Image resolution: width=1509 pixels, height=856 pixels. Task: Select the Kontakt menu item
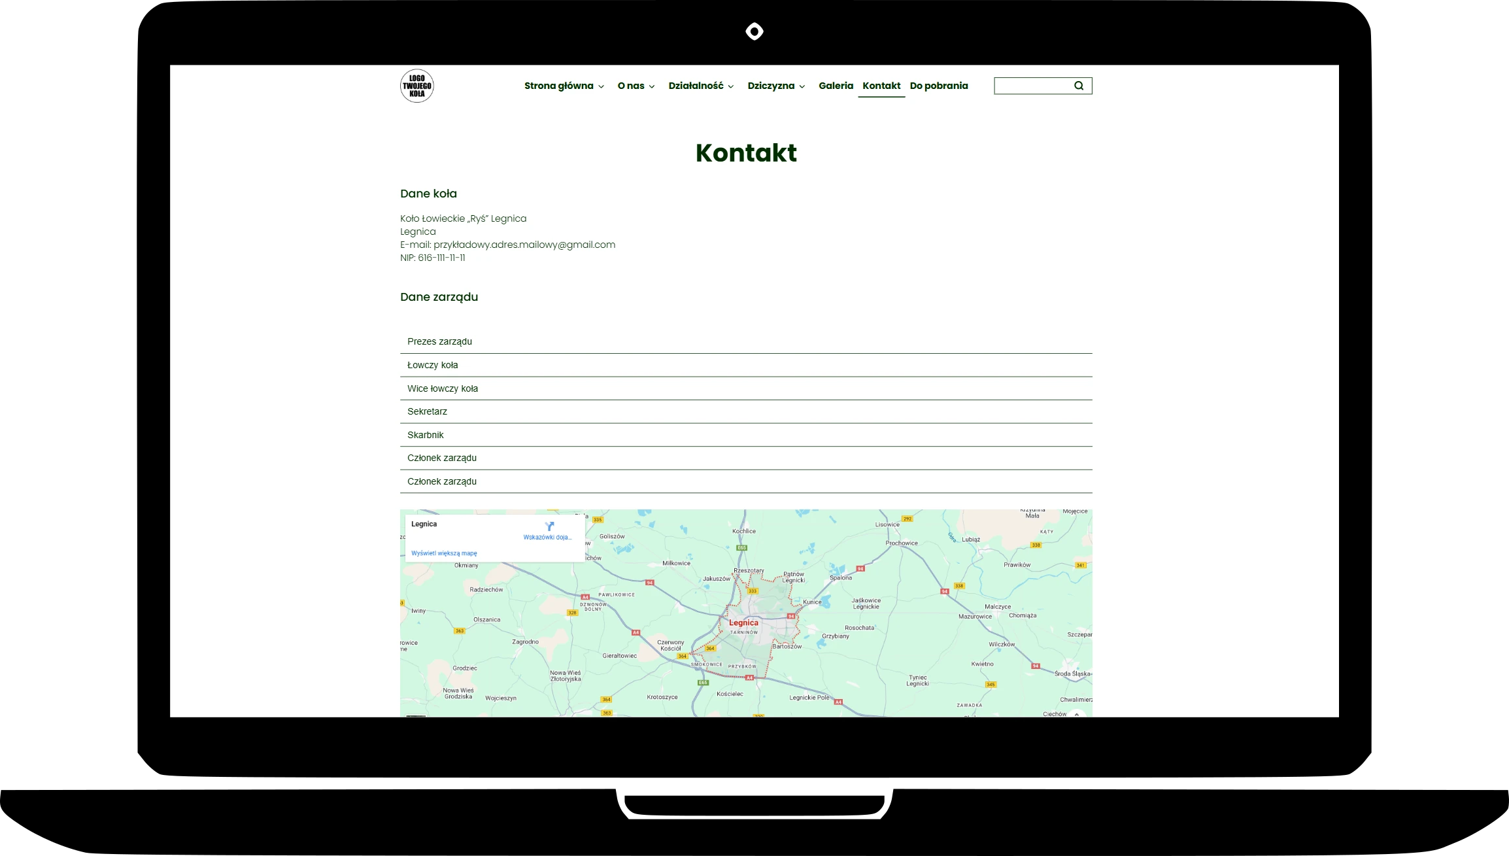(x=881, y=86)
